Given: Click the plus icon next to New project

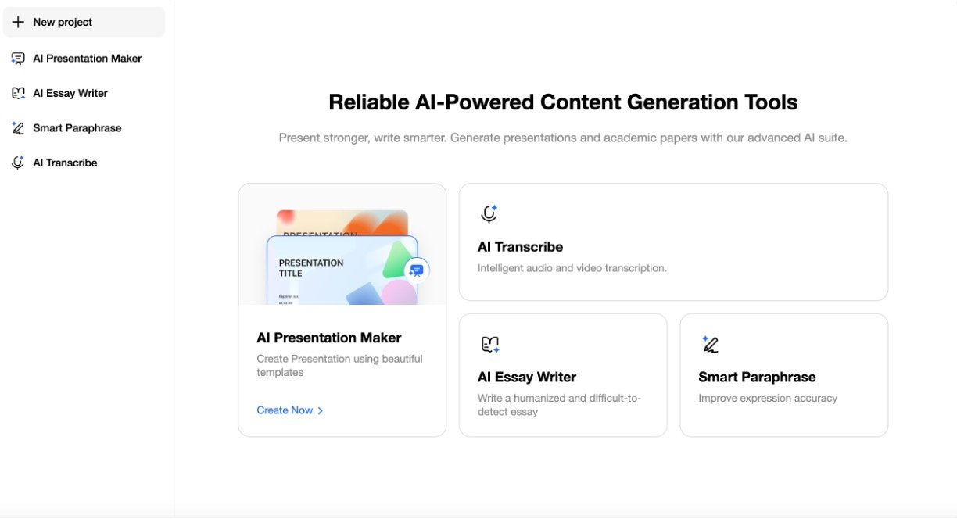Looking at the screenshot, I should (x=17, y=21).
